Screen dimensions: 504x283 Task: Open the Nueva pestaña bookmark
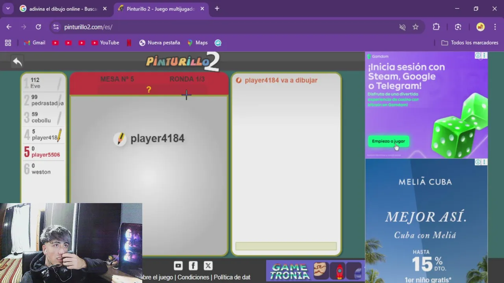tap(159, 43)
